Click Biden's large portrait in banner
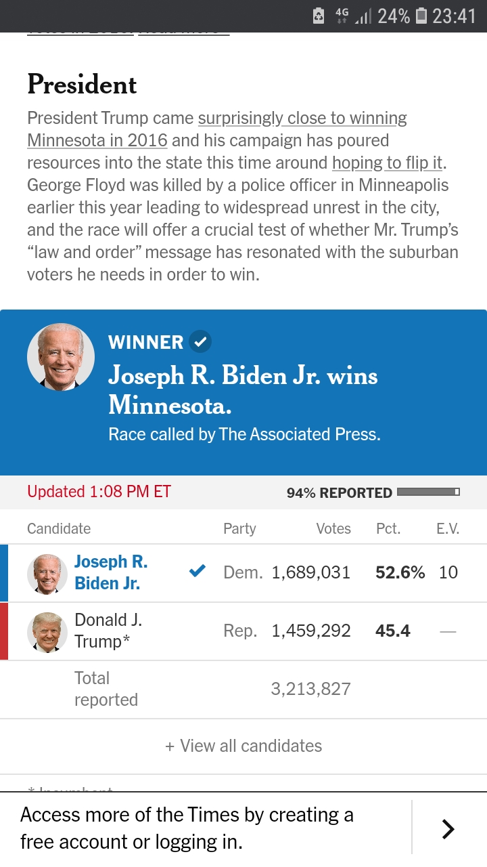 61,357
